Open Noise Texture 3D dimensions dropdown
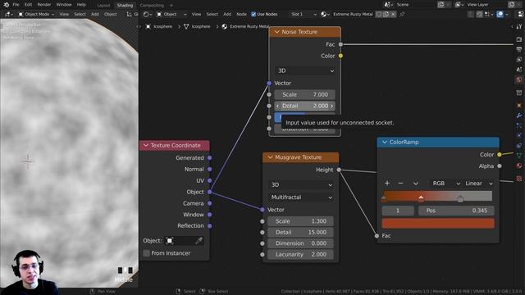Screen dimensions: 525x295 click(305, 71)
